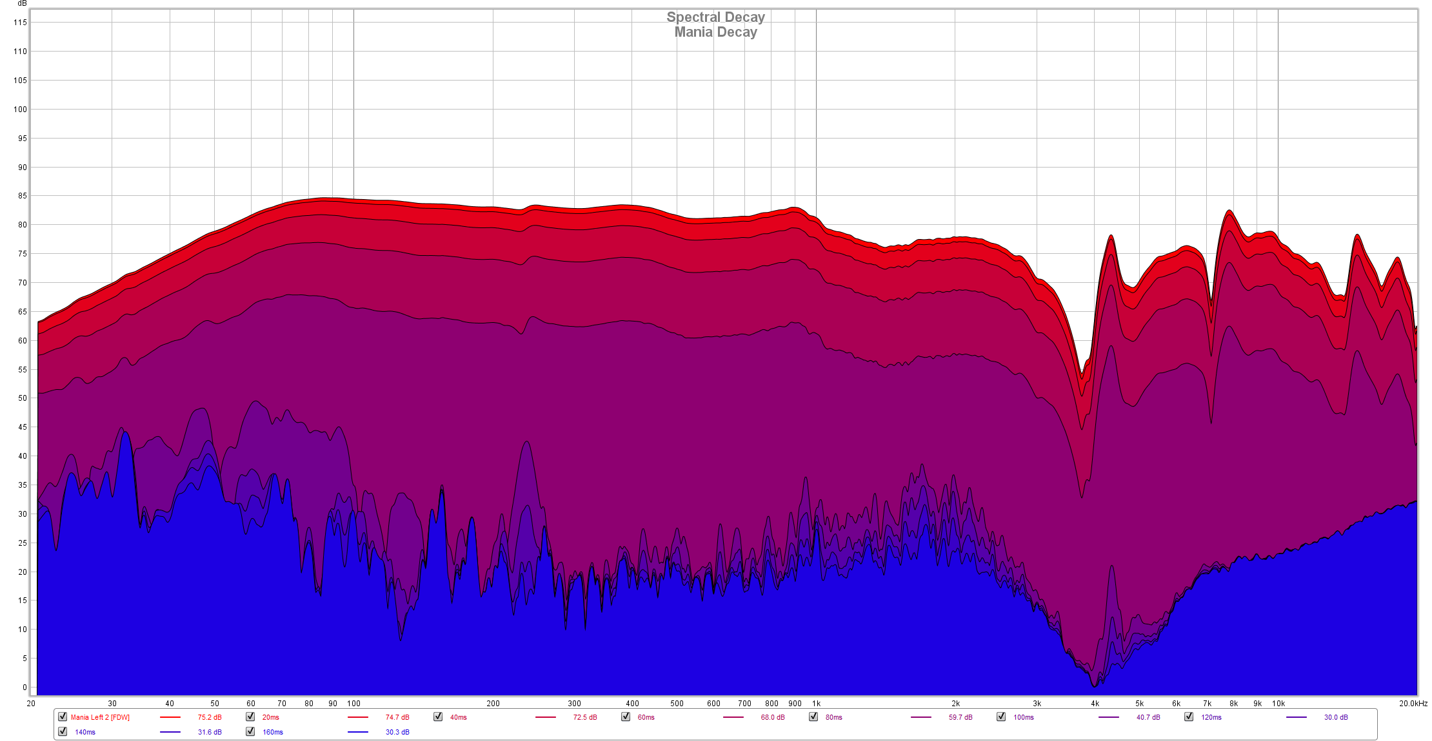Click the Mania Left 2 [FDW] legend label
The height and width of the screenshot is (741, 1432).
100,717
